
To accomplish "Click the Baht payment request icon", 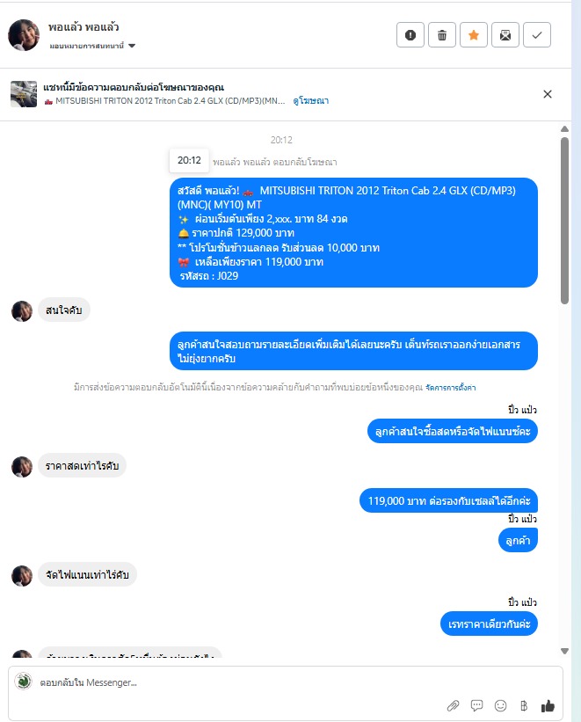I will coord(524,705).
